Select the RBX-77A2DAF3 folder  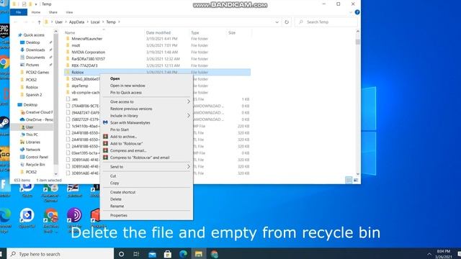(x=84, y=65)
